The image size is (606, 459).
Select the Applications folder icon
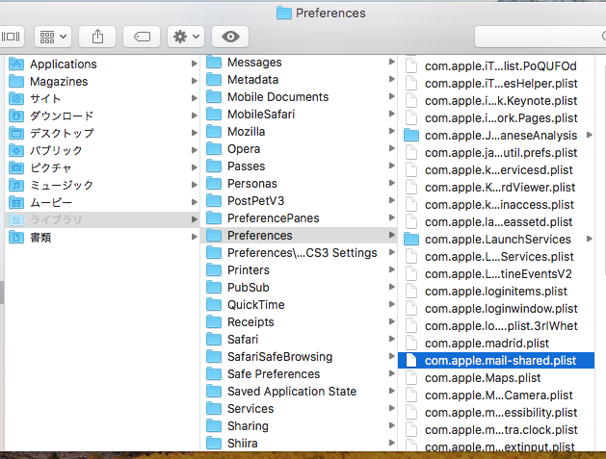pyautogui.click(x=16, y=64)
